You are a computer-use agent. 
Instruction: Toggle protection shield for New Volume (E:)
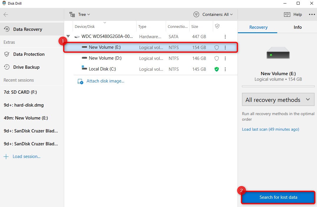[x=217, y=48]
